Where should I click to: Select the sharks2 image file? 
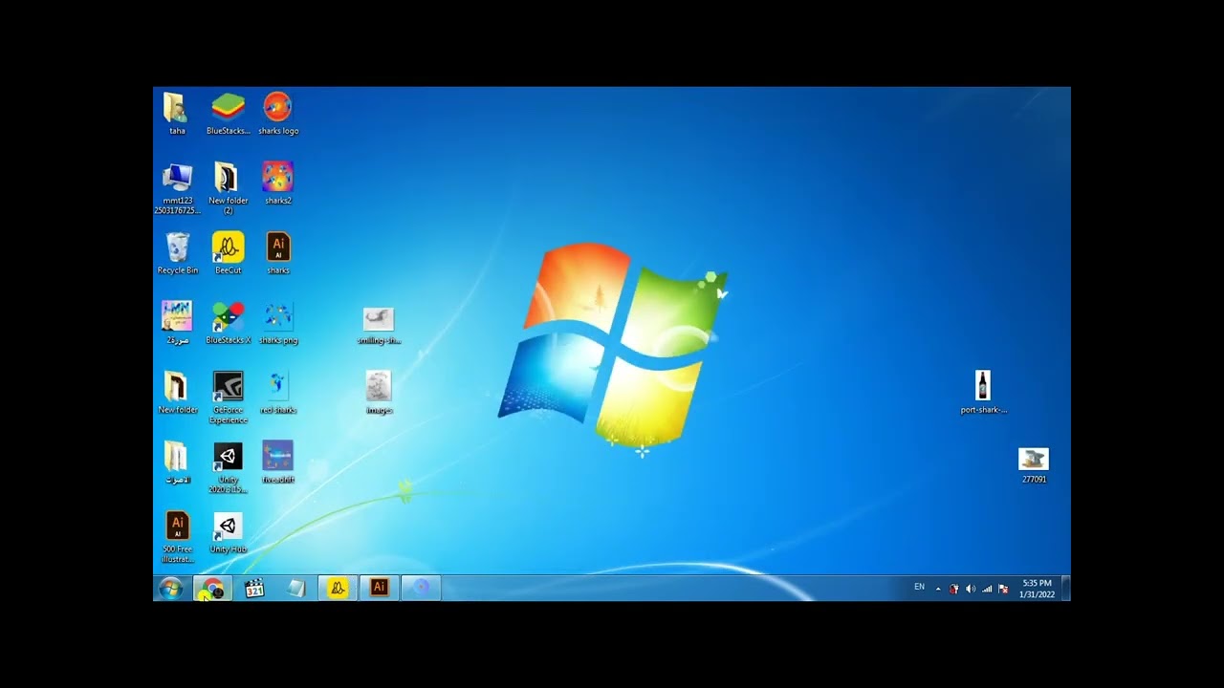[x=278, y=183]
